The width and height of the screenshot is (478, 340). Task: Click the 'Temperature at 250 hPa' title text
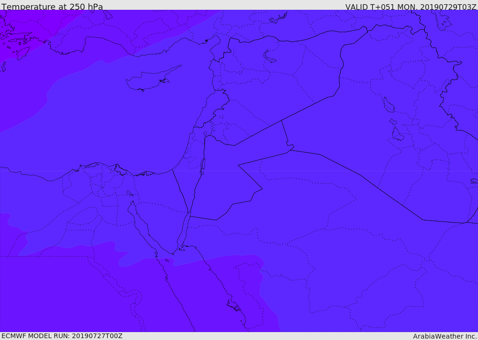(52, 7)
